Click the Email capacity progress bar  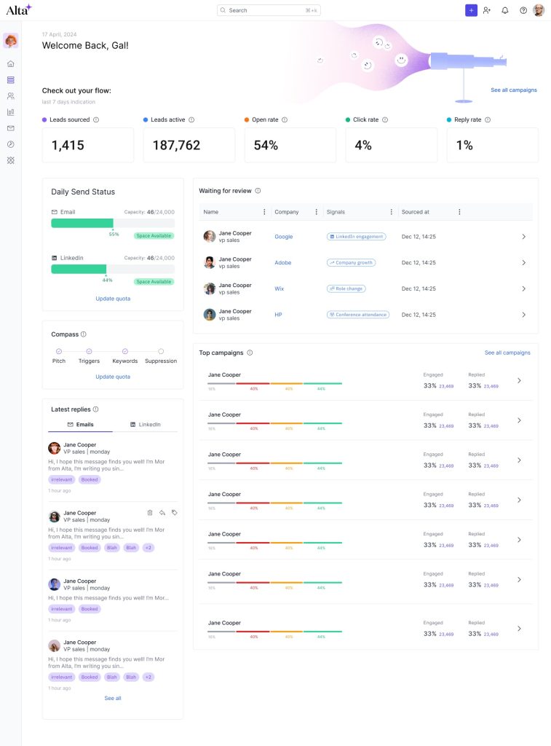coord(112,224)
